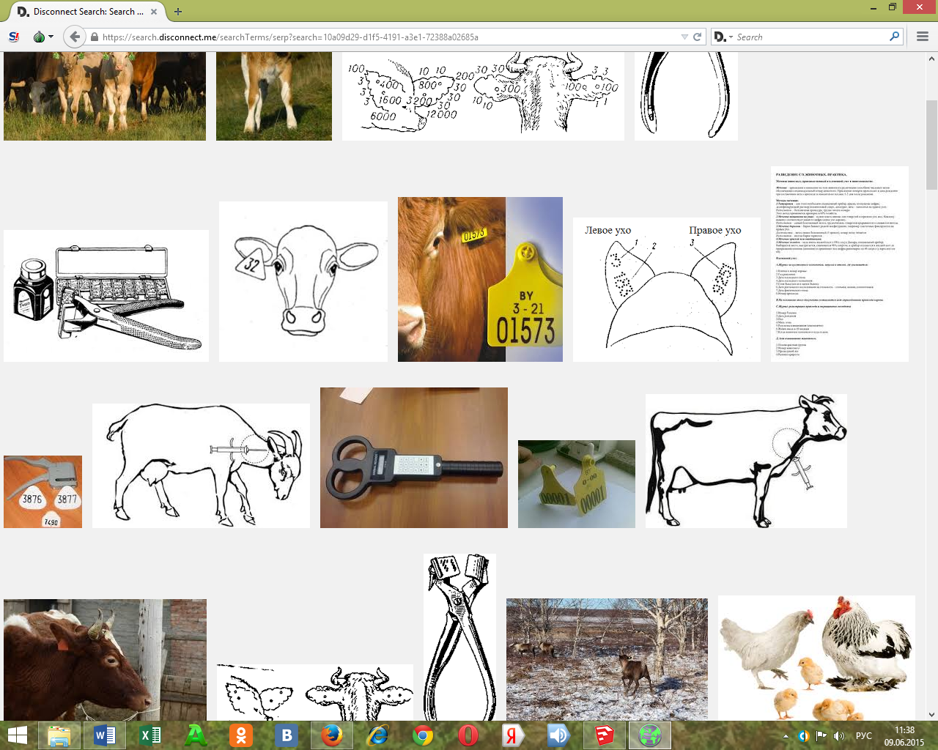
Task: Open the green A app on taskbar
Action: [196, 735]
